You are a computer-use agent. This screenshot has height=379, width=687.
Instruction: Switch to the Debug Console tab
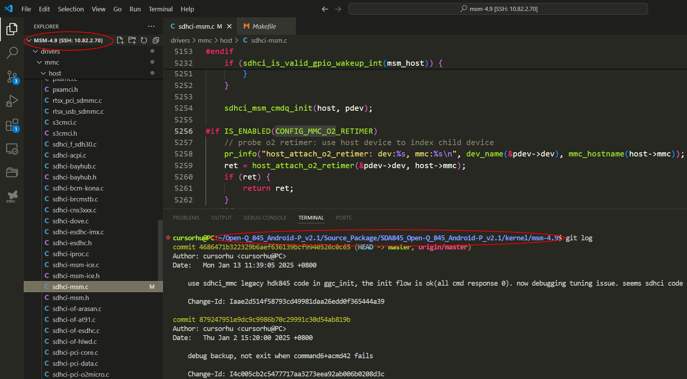(265, 218)
